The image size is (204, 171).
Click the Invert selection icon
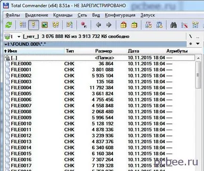coord(70,25)
